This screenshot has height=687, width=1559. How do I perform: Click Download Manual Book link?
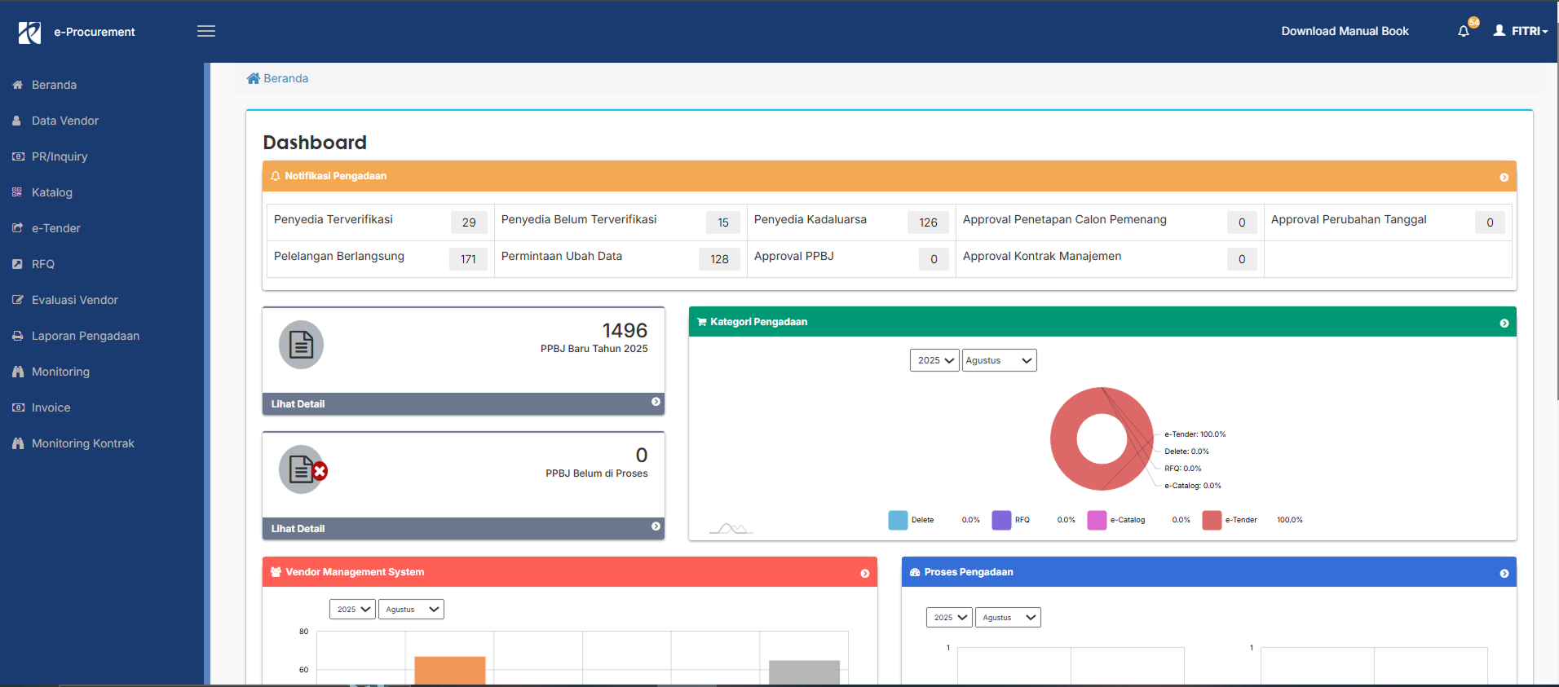(x=1345, y=31)
